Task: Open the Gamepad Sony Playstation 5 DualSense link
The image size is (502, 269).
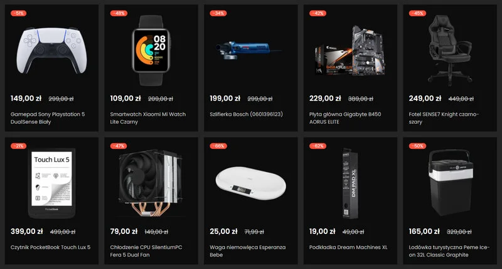Action: [48, 118]
